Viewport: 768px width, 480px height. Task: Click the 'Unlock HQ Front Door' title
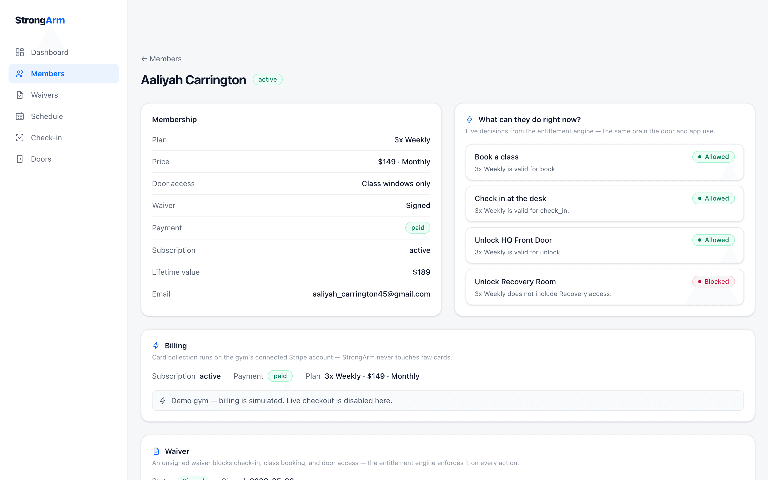513,240
